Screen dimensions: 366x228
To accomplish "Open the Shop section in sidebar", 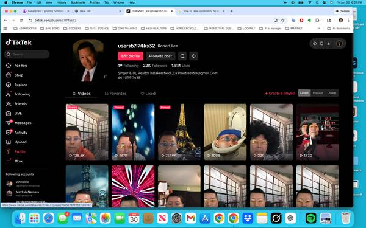I will (x=15, y=75).
